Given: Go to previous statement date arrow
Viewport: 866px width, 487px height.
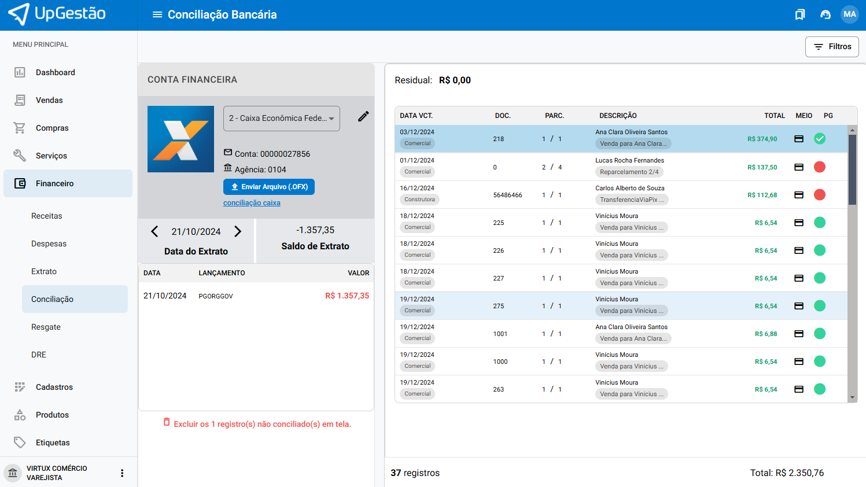Looking at the screenshot, I should coord(154,231).
